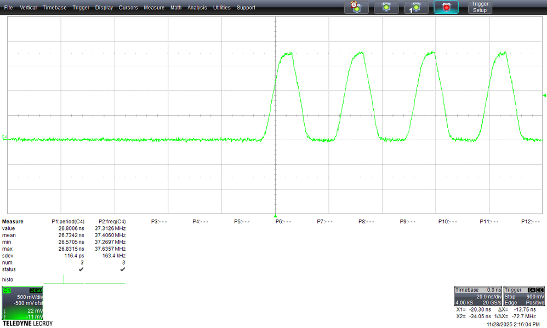This screenshot has width=547, height=328.
Task: Click the 1/ΔX readout -72.7 MHz
Action: point(524,317)
